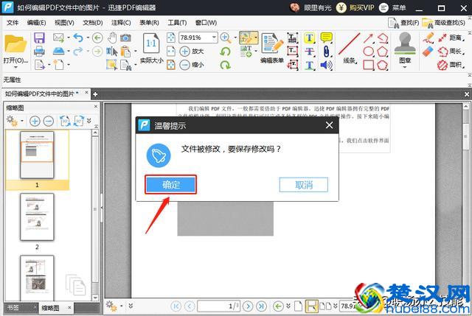
Task: Click the 面积 area measure tool
Action: click(451, 65)
